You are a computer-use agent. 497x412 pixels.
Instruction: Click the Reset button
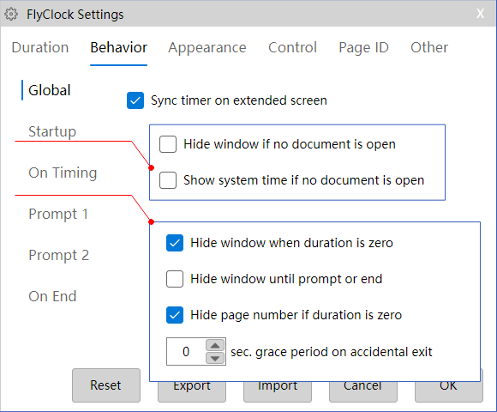coord(106,385)
